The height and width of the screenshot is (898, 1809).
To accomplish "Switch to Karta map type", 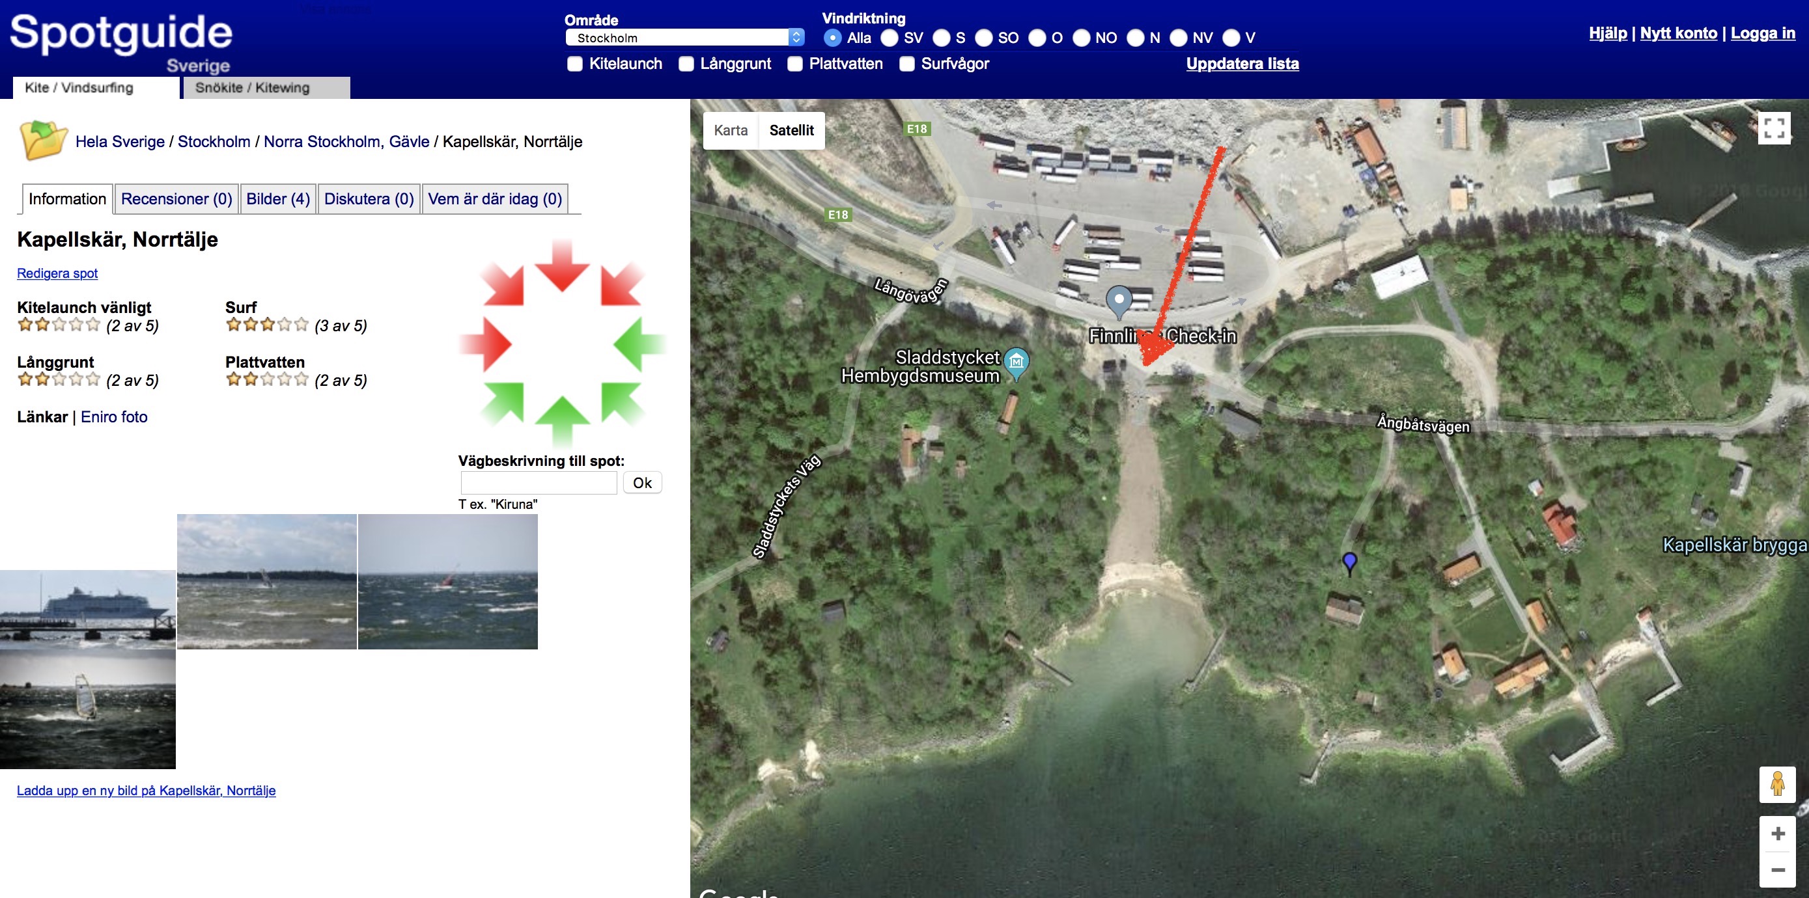I will pyautogui.click(x=731, y=131).
